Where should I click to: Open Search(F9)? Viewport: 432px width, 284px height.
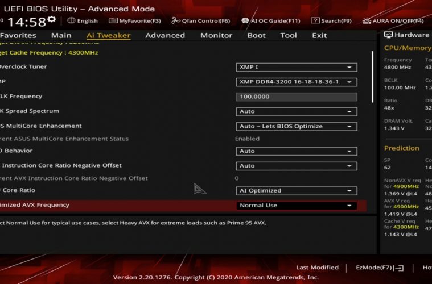point(336,21)
